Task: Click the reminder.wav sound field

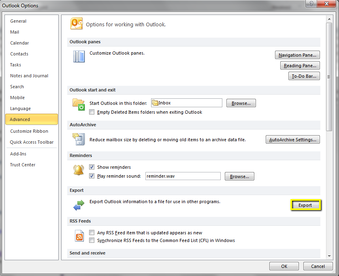Action: (183, 176)
